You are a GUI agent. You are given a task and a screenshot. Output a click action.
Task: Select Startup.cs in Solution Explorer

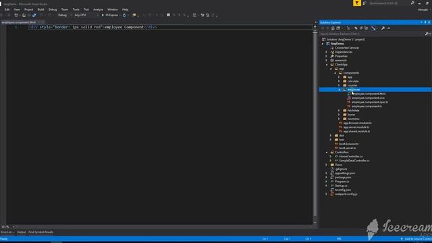point(341,186)
